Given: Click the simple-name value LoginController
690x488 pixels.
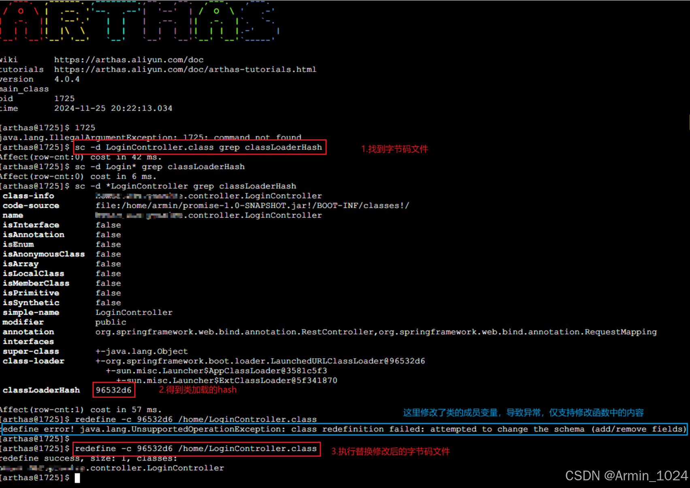Looking at the screenshot, I should pos(134,312).
